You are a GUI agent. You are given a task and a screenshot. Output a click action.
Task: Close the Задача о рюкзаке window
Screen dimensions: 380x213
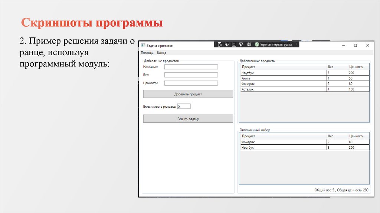[x=368, y=45]
